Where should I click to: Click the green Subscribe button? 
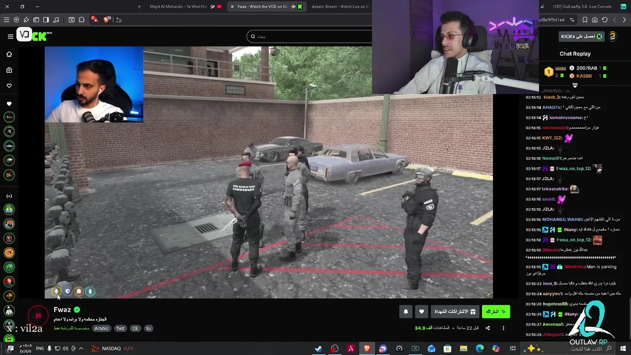(495, 312)
